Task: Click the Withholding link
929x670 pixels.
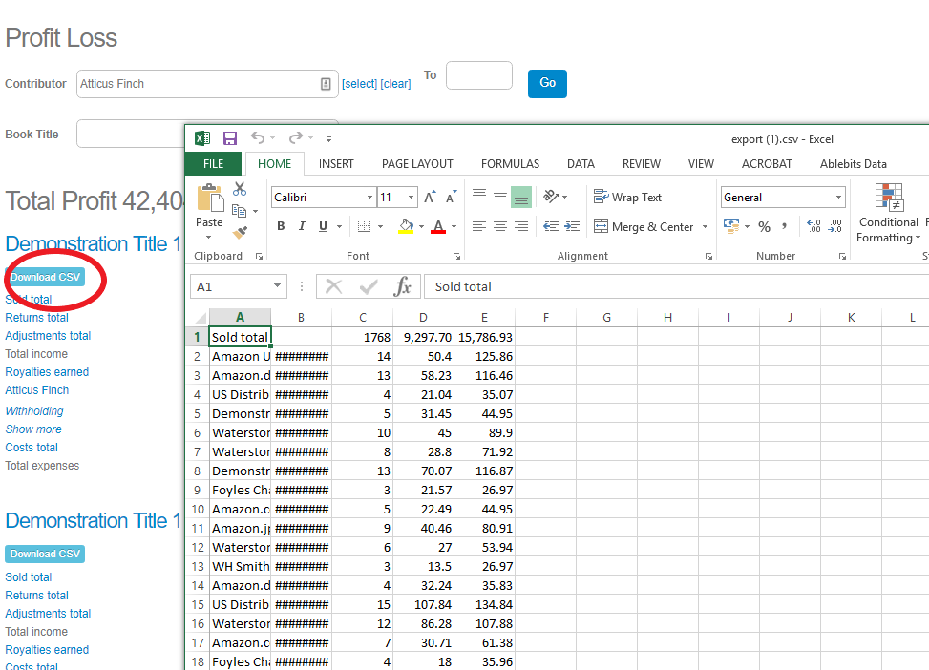Action: click(34, 411)
